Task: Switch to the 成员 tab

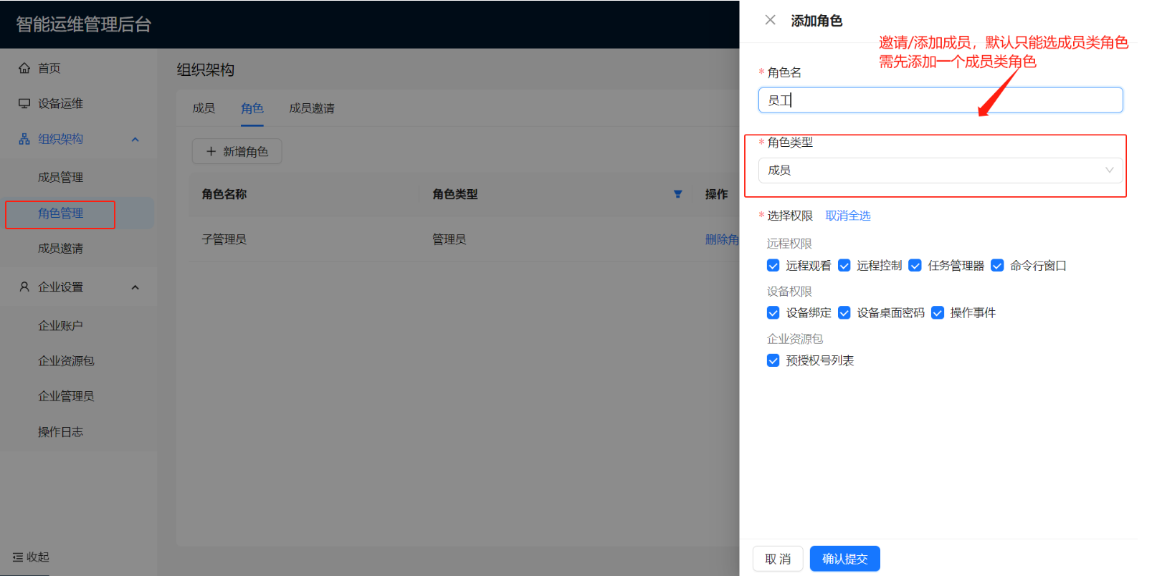Action: click(204, 108)
